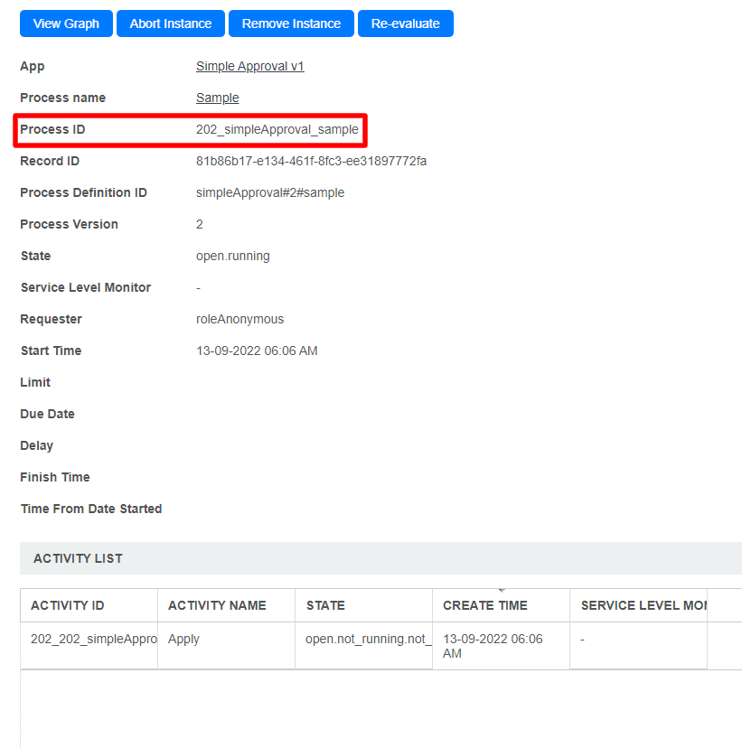This screenshot has width=742, height=748.
Task: Click the simpleApproval#2#sample definition ID value
Action: pyautogui.click(x=269, y=193)
